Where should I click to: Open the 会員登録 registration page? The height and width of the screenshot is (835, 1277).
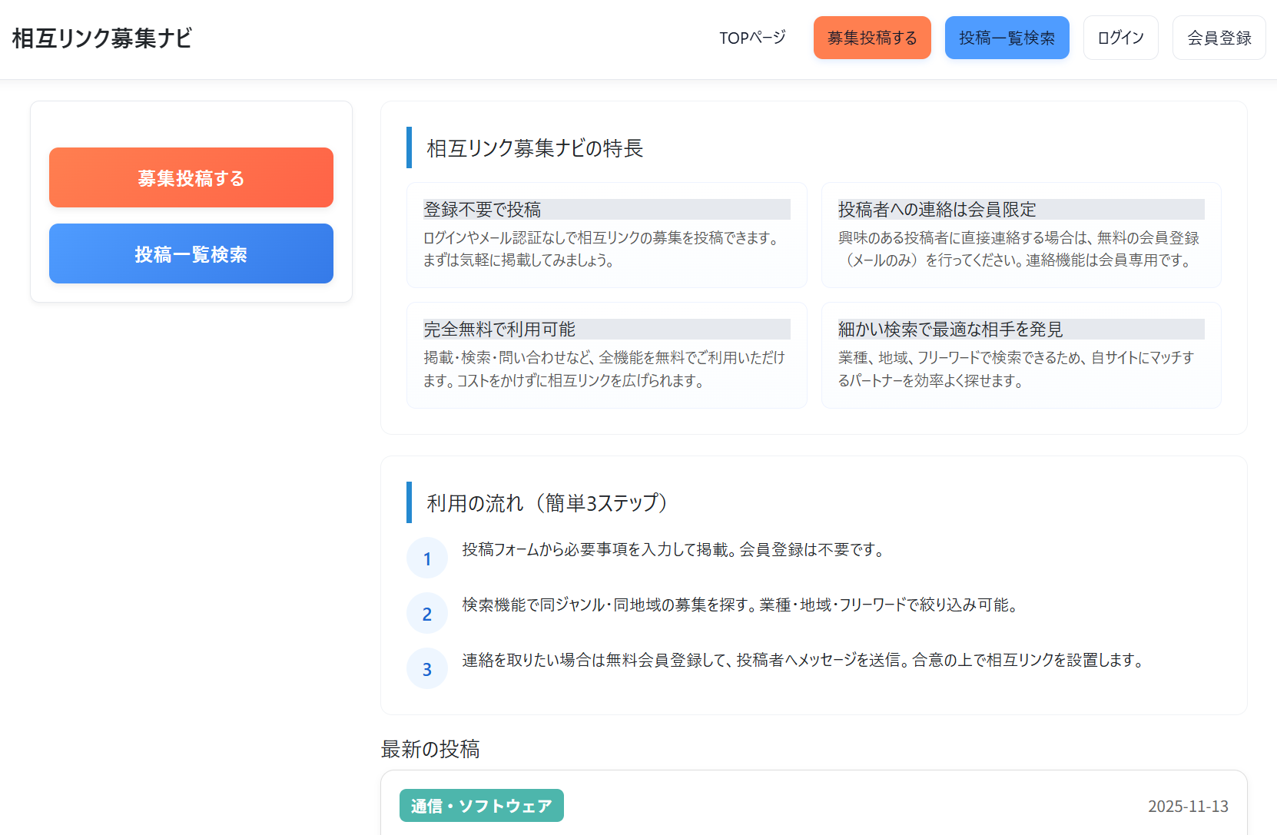[1219, 37]
